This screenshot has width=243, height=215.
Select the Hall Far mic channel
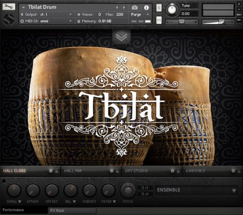73,171
